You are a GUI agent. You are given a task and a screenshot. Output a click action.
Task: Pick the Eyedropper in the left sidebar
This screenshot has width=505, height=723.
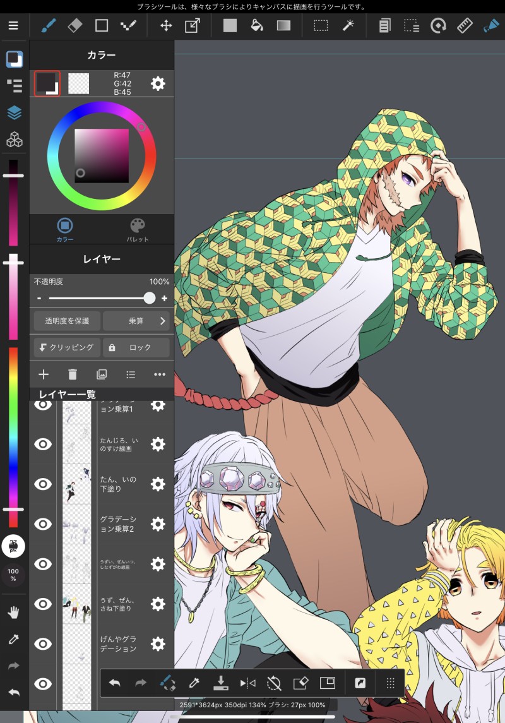[13, 638]
